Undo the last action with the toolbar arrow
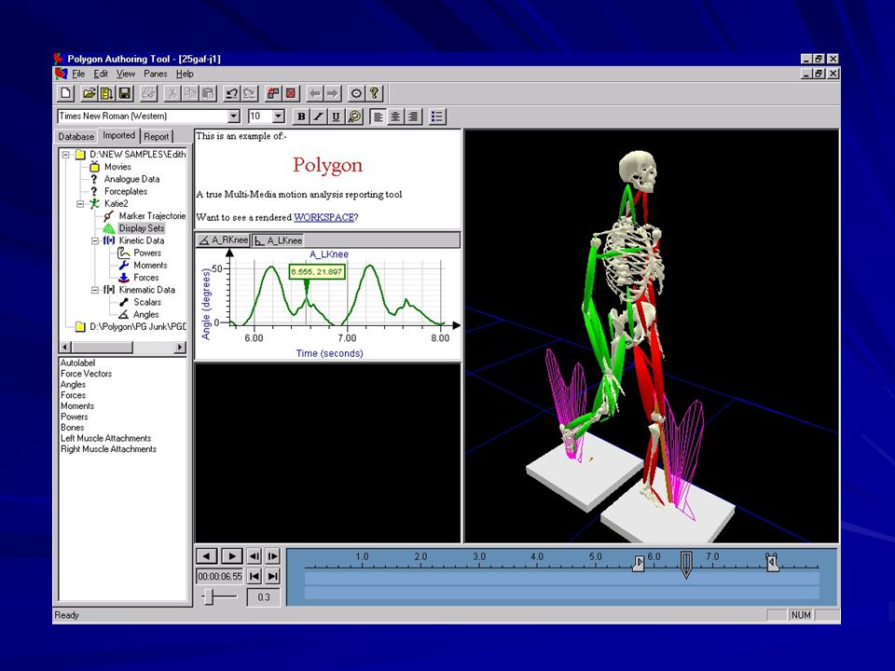The image size is (895, 671). (231, 93)
